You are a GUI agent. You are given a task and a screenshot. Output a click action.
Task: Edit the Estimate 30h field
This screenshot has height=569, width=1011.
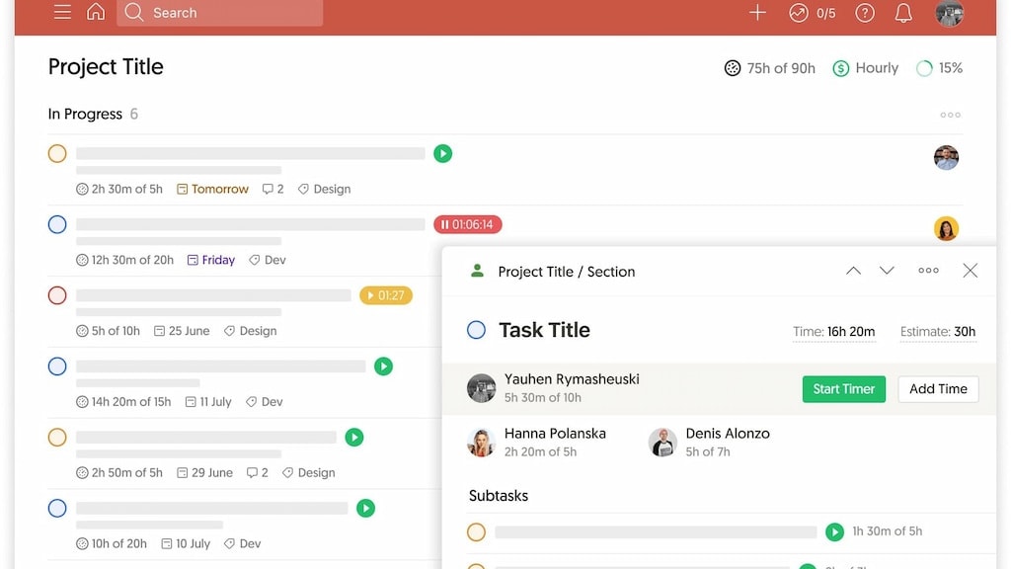[x=938, y=332]
